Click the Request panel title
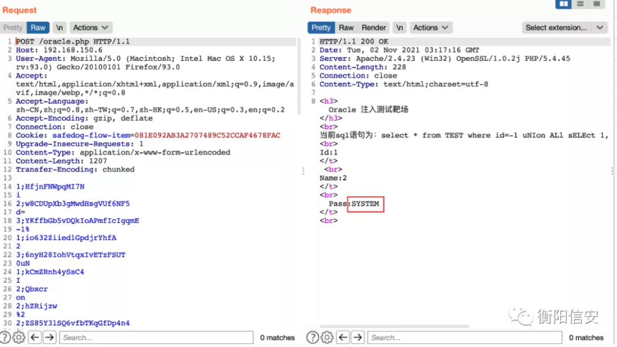The image size is (617, 347). [x=19, y=10]
